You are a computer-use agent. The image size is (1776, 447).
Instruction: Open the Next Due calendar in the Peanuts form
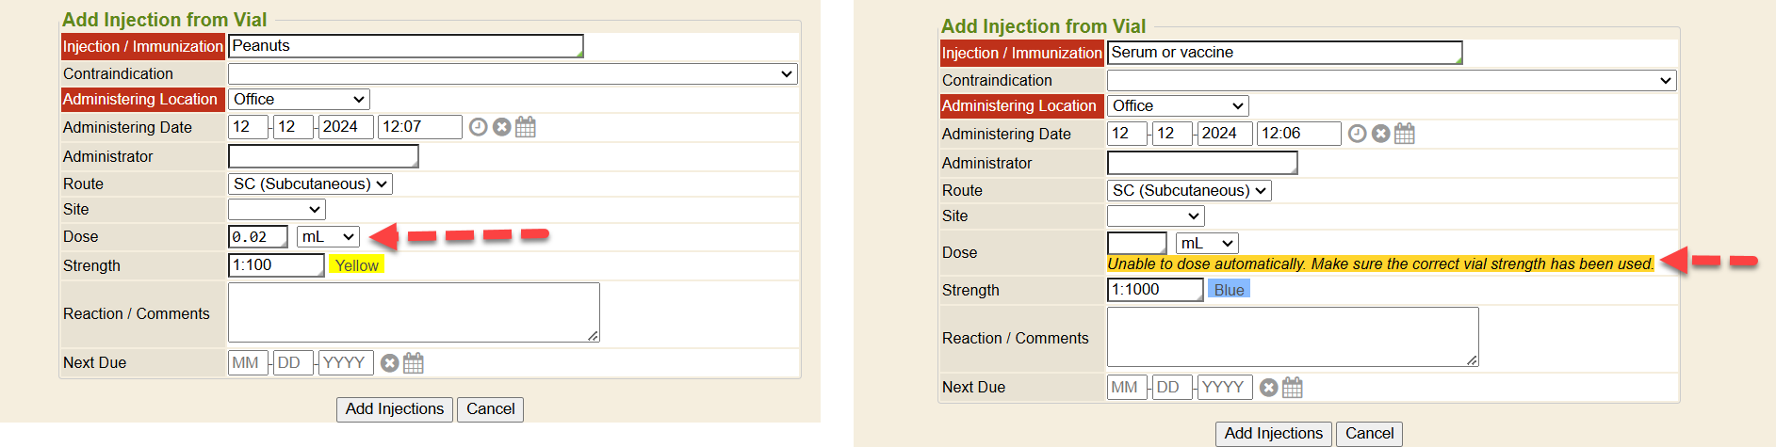point(414,363)
